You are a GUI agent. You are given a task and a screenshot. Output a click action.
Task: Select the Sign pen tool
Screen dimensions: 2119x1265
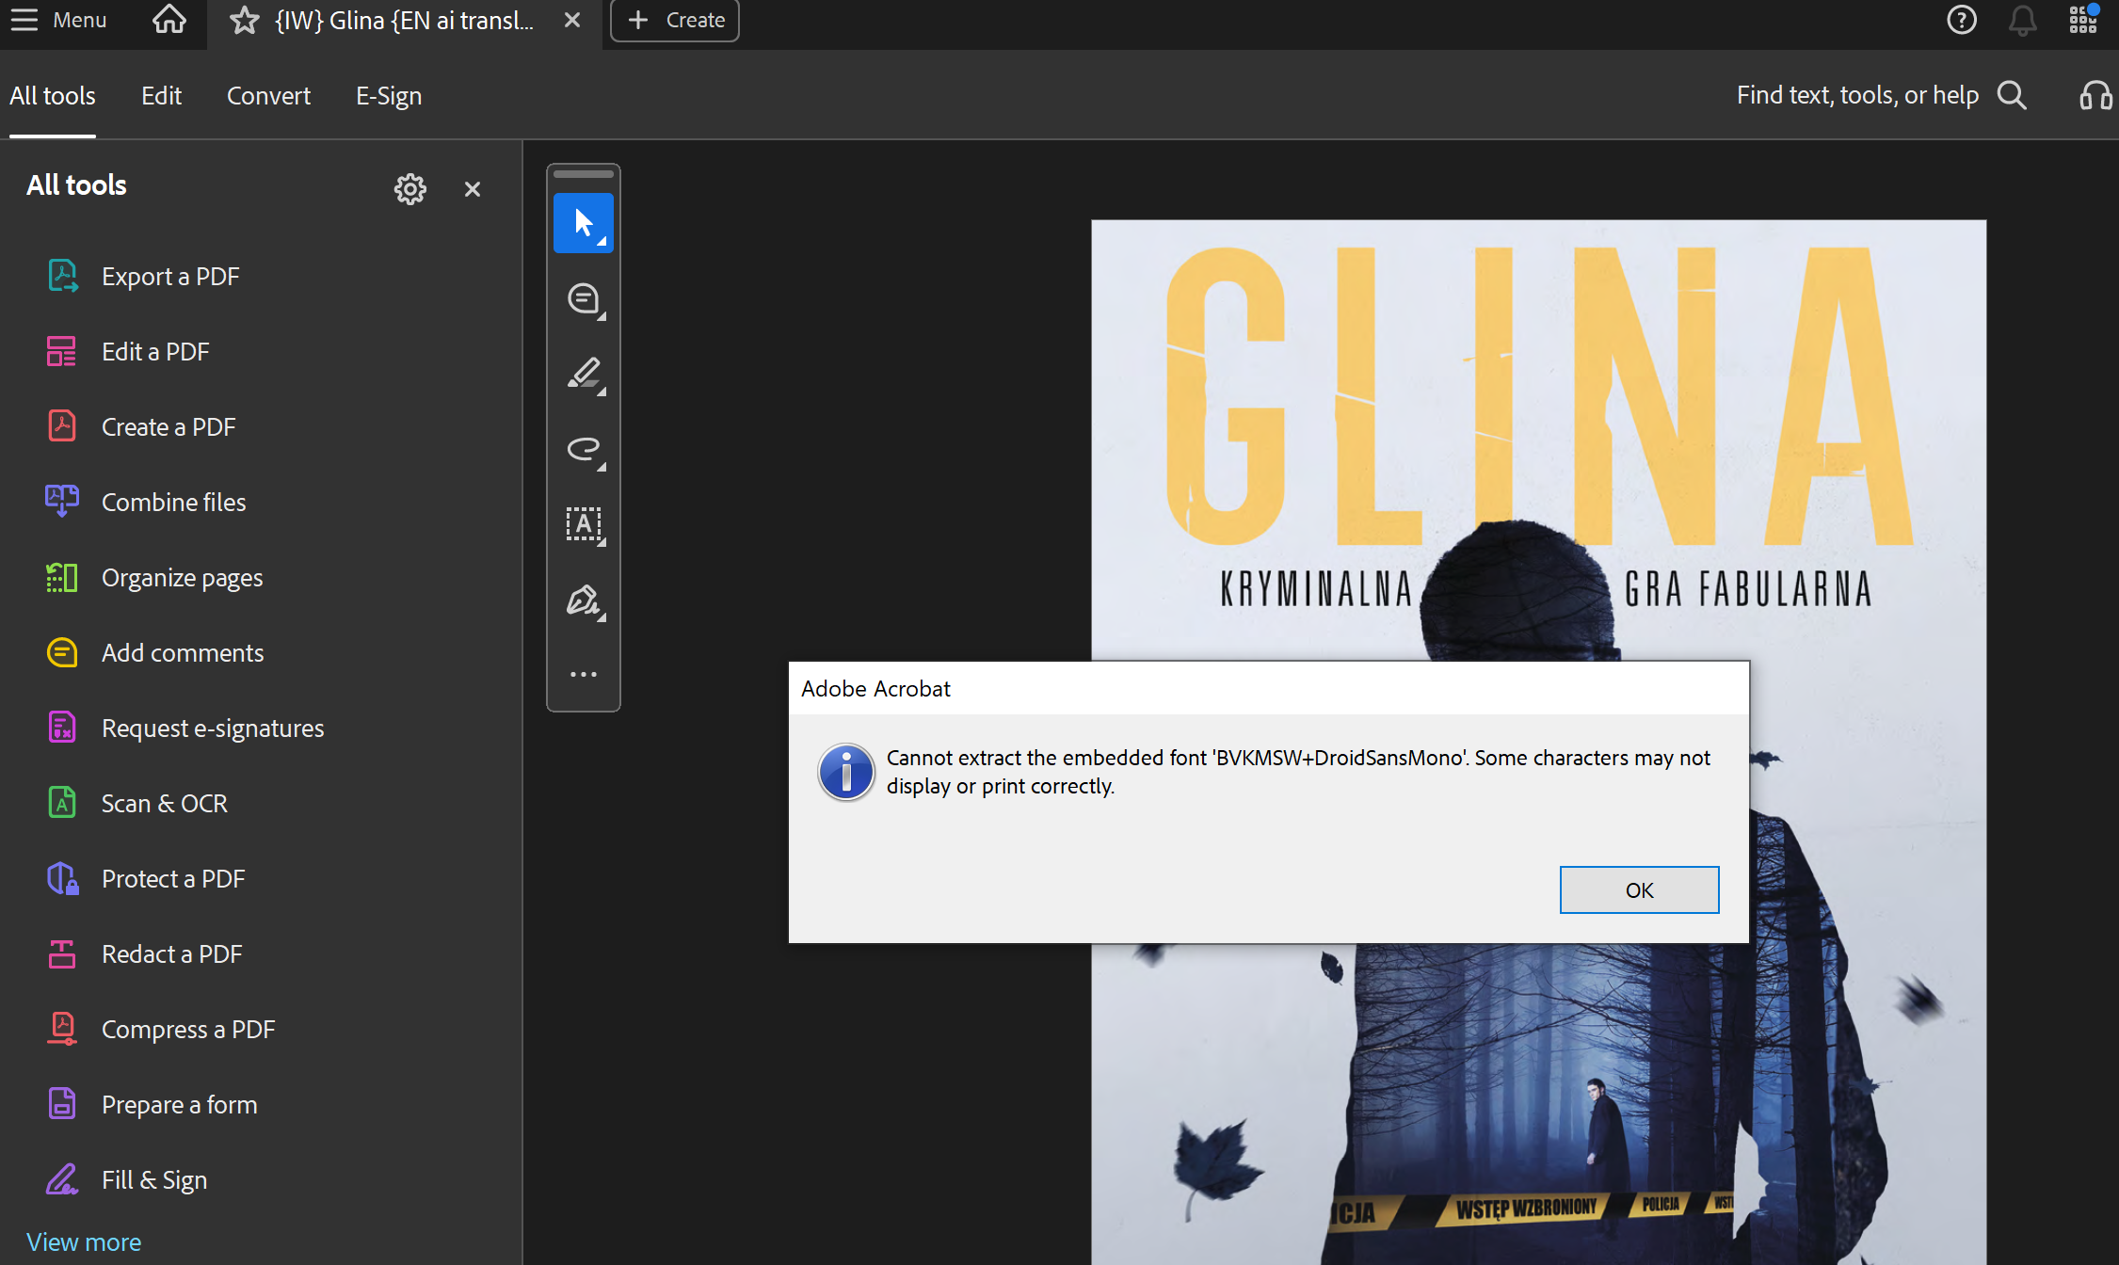[584, 600]
